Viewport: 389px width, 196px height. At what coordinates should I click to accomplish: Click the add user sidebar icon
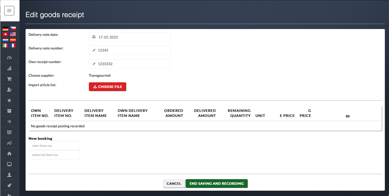(9, 90)
